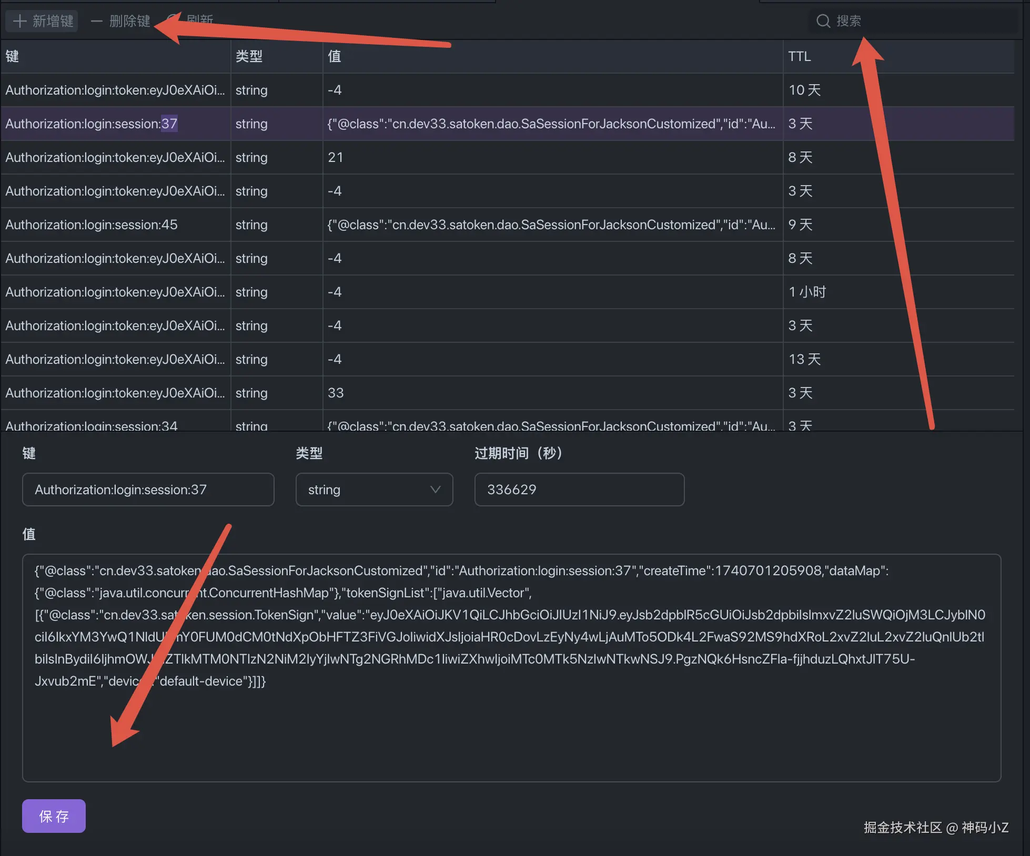Click the TTL column header
Image resolution: width=1030 pixels, height=856 pixels.
pyautogui.click(x=799, y=56)
